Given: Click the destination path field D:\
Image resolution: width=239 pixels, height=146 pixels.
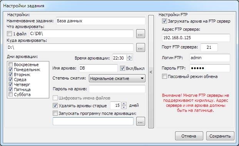Looking at the screenshot, I should coord(70,48).
